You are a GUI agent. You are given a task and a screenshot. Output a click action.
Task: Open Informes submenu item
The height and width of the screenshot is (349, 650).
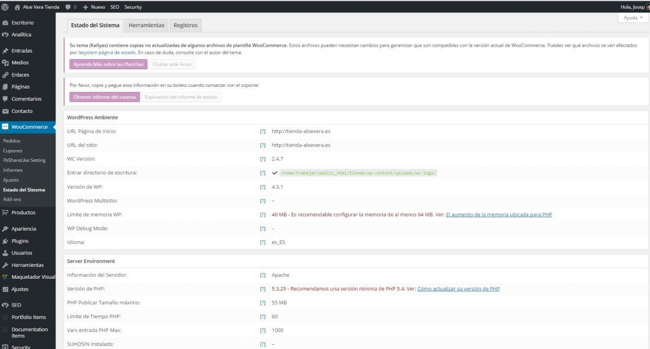coord(13,170)
